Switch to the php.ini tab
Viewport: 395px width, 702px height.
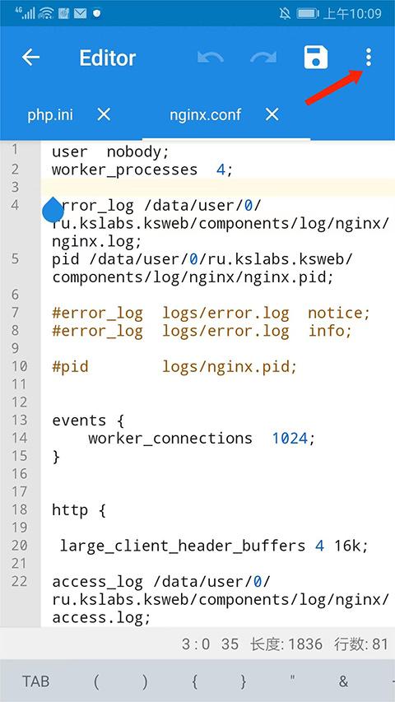50,115
